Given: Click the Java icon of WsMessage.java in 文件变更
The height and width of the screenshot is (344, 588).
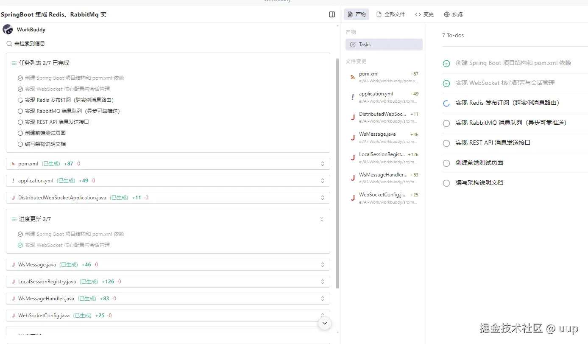Looking at the screenshot, I should tap(352, 137).
